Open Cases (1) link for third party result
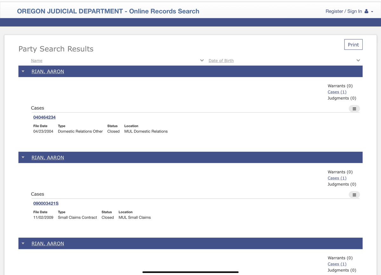The image size is (381, 275). 337,264
